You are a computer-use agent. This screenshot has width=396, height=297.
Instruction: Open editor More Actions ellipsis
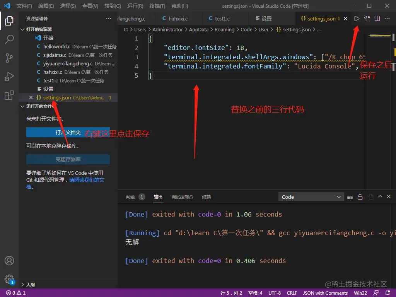tap(387, 19)
